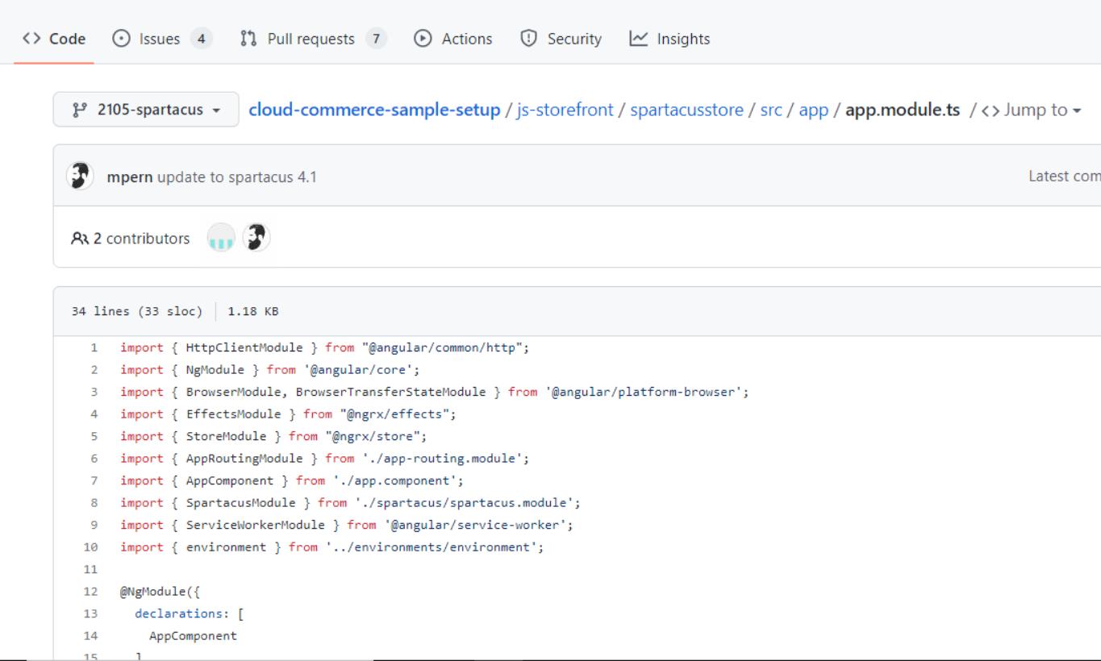Go to cloud-commerce-sample-setup repository root
The image size is (1101, 661).
tap(374, 110)
